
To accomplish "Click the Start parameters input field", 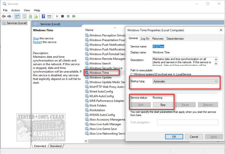I will [187, 122].
